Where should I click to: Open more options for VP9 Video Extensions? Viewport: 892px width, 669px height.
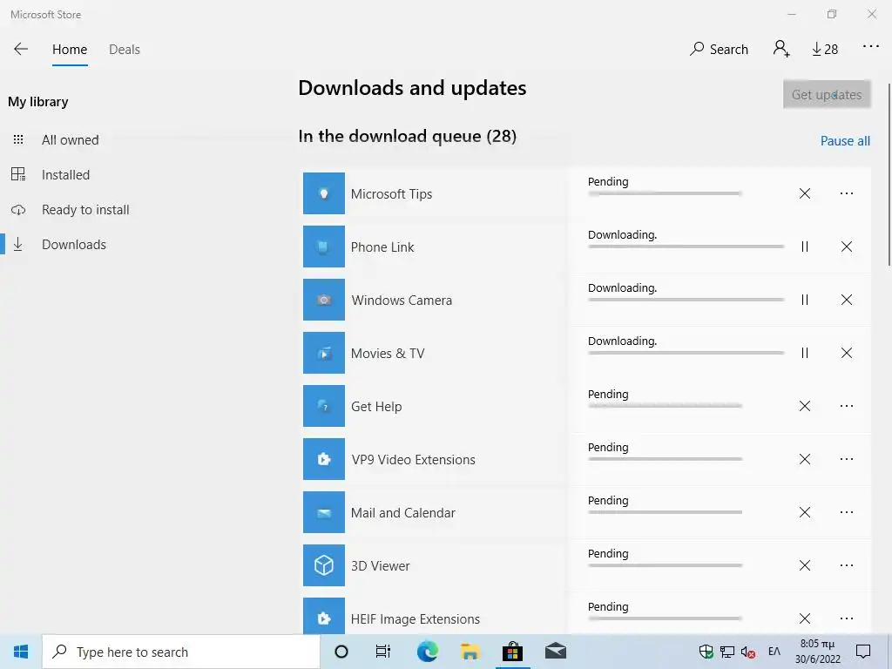(847, 459)
